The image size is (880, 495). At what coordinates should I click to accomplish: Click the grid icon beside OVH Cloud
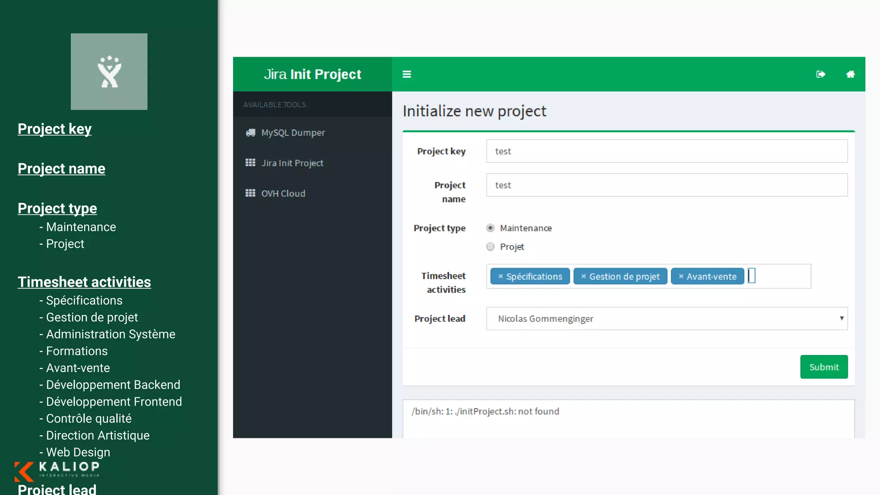pos(250,193)
